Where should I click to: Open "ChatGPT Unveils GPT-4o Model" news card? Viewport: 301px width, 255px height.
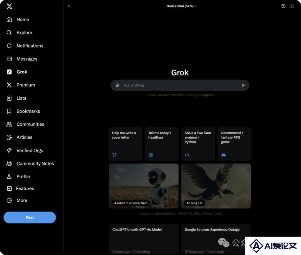144,239
